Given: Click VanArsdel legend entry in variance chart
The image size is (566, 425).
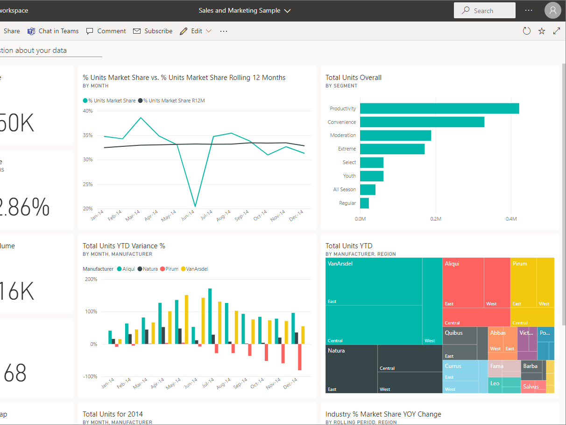Looking at the screenshot, I should tap(194, 269).
